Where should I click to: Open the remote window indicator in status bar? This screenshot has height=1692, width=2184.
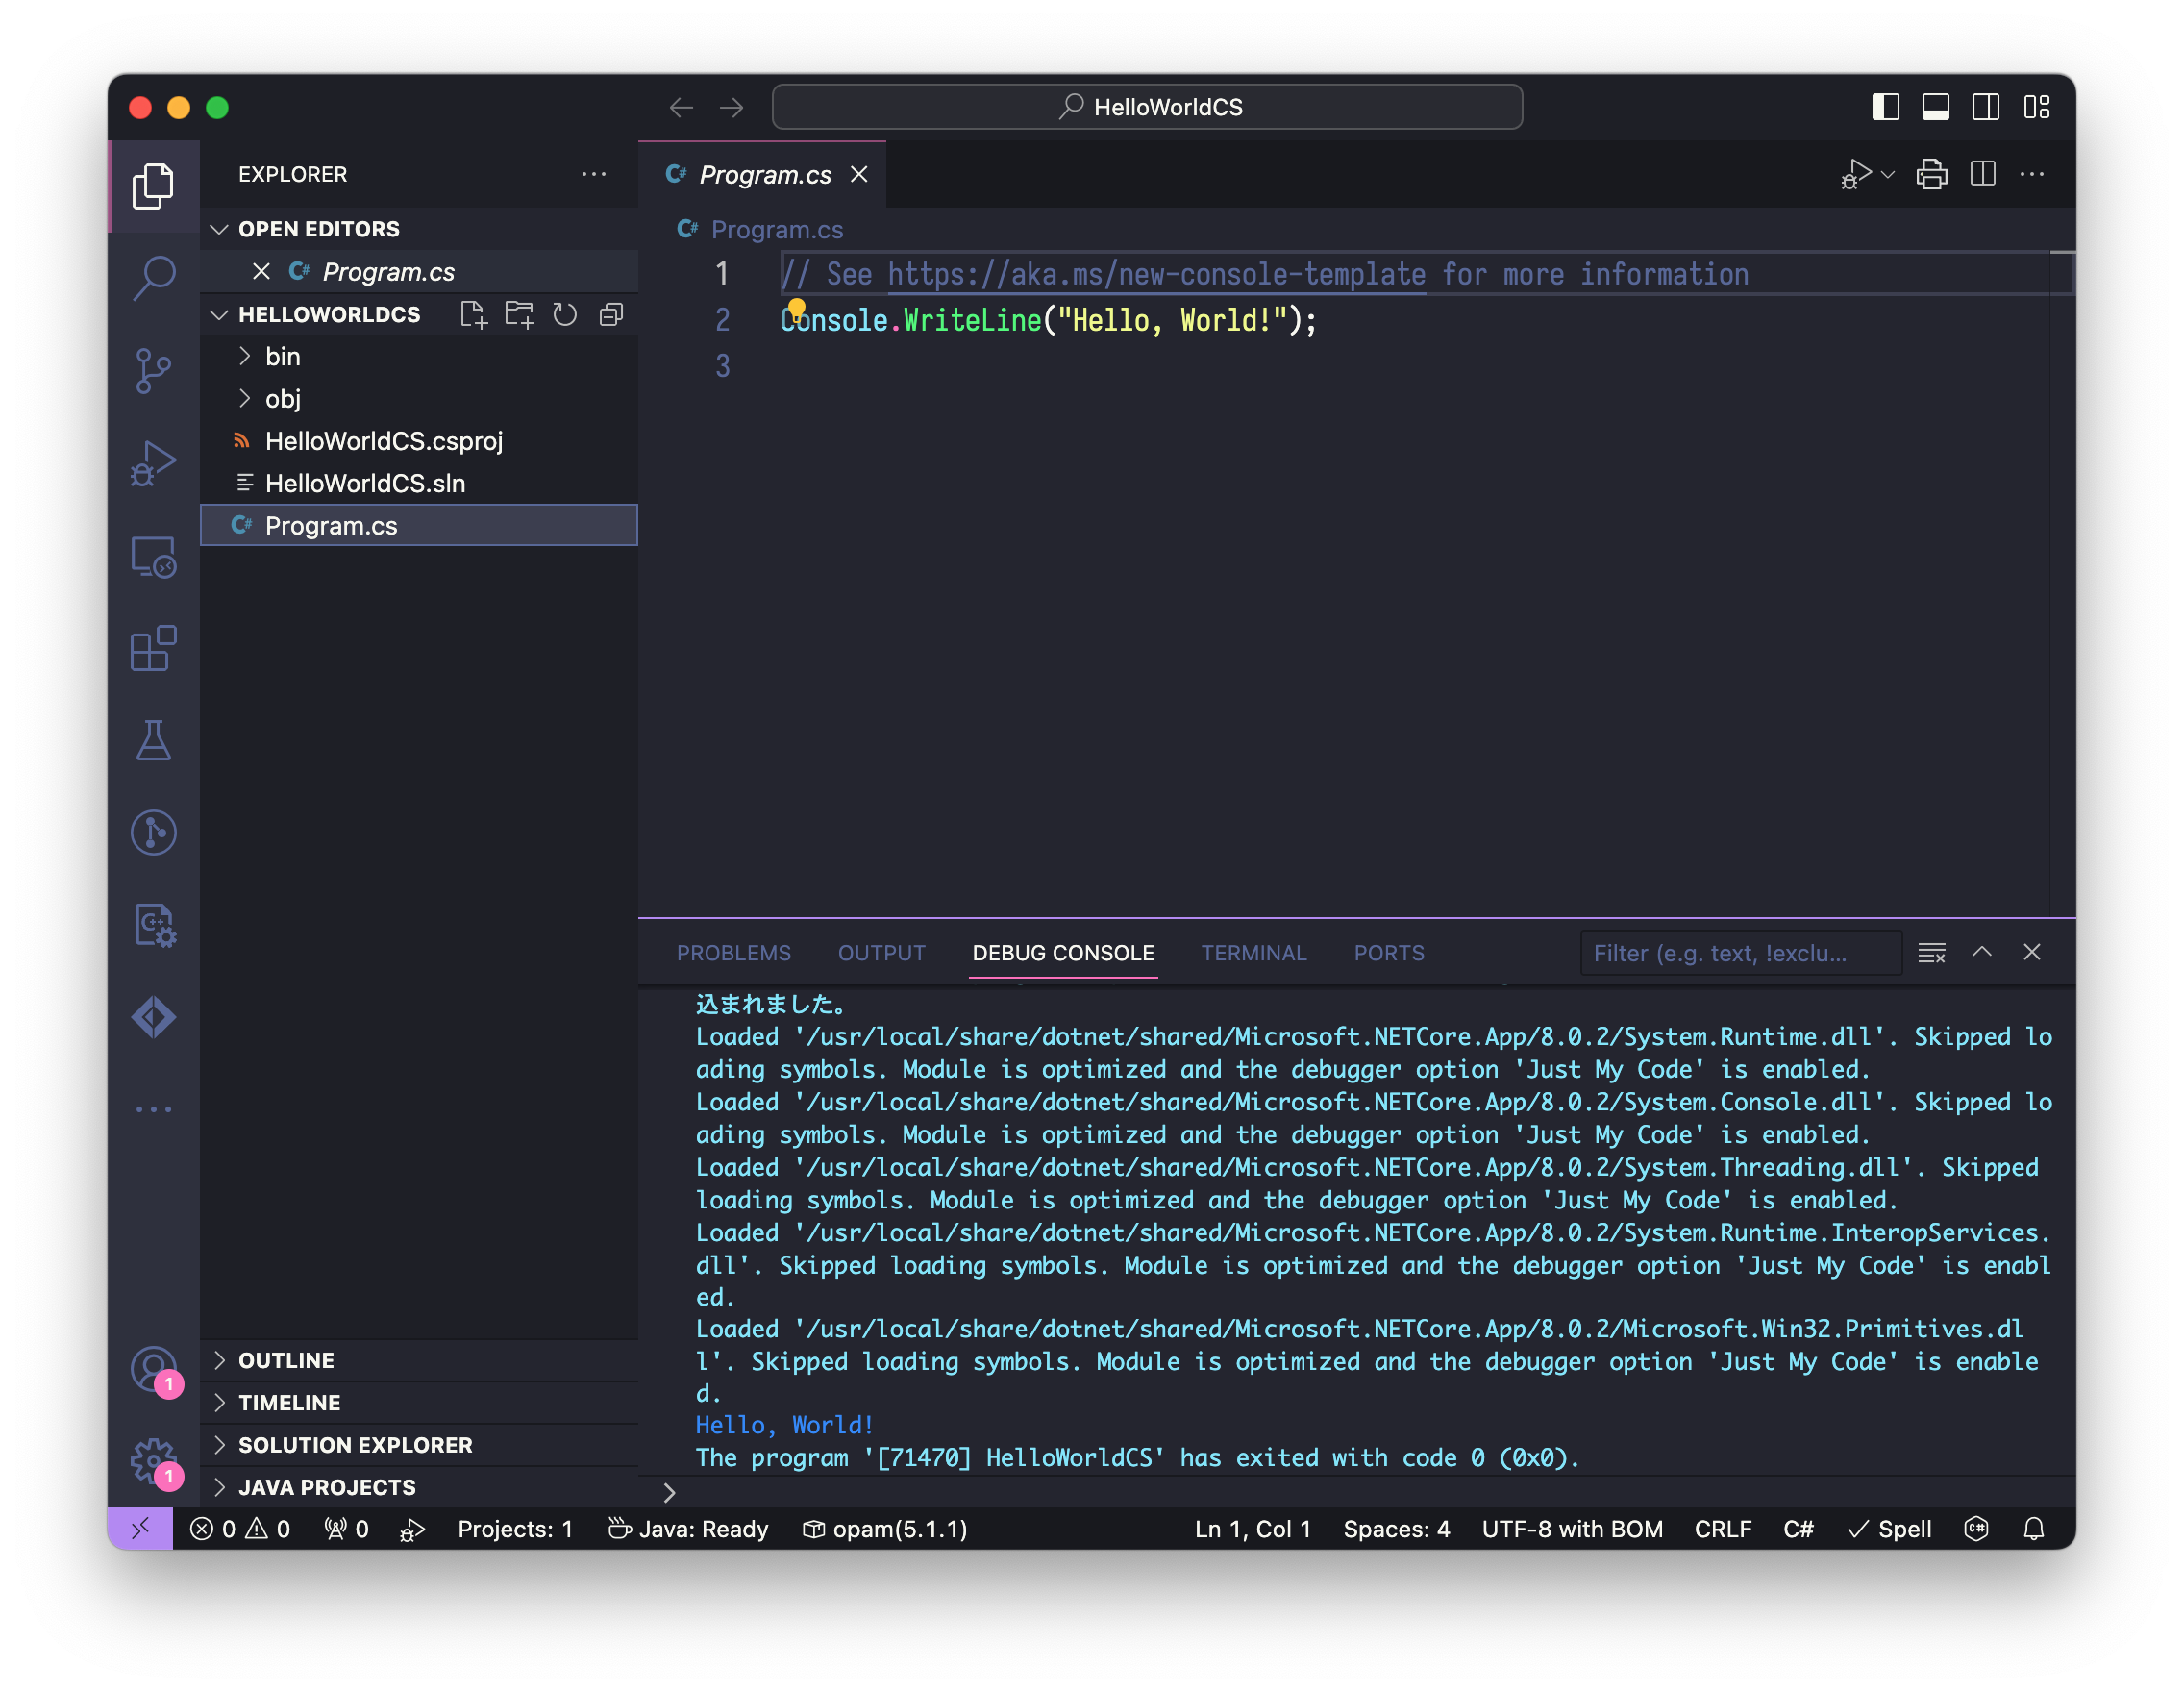click(x=140, y=1528)
